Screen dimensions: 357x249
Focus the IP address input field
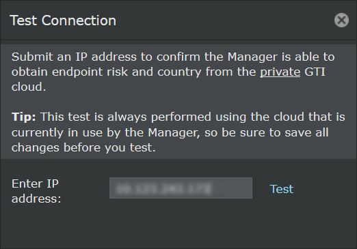click(x=181, y=188)
